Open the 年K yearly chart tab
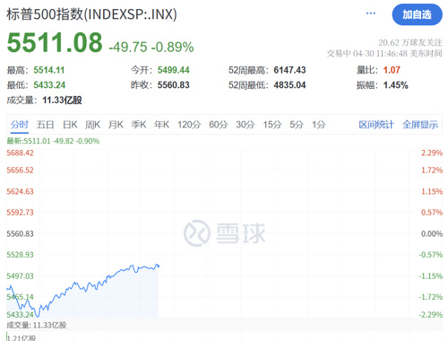448x341 pixels. coord(161,125)
